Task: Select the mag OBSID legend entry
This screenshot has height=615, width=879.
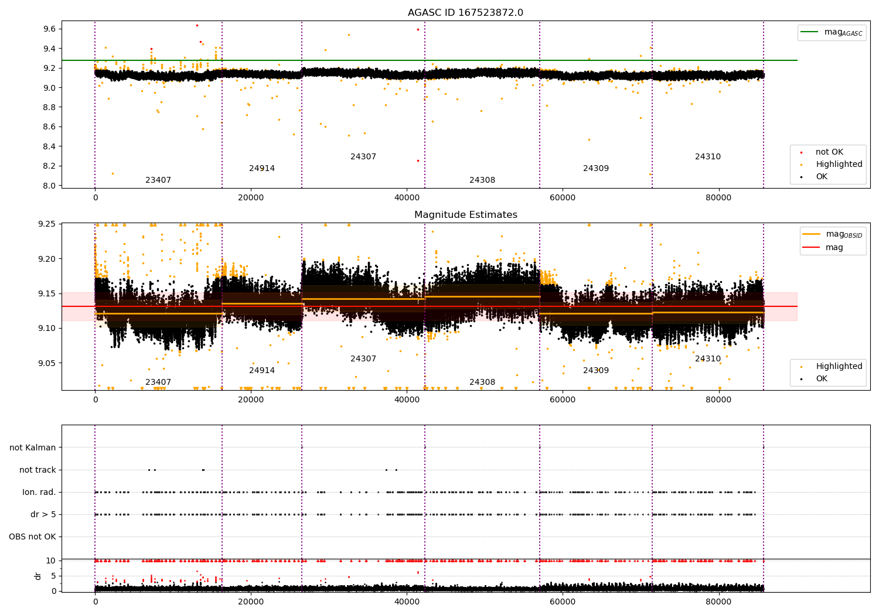Action: click(x=833, y=234)
